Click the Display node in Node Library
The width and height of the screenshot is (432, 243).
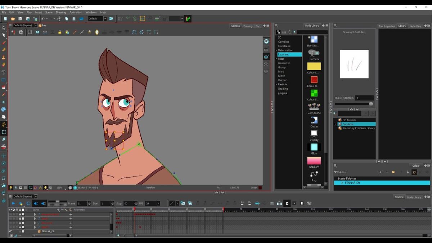click(314, 136)
